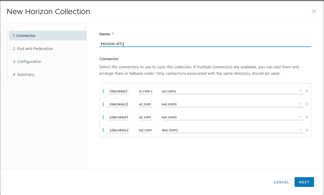The height and width of the screenshot is (195, 324).
Task: Expand the s2accessc1 connector dropdown
Action: click(x=301, y=117)
